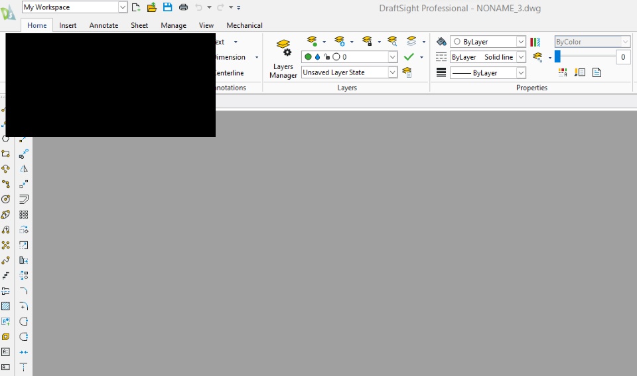Save the drawing using the floppy icon

(x=167, y=7)
